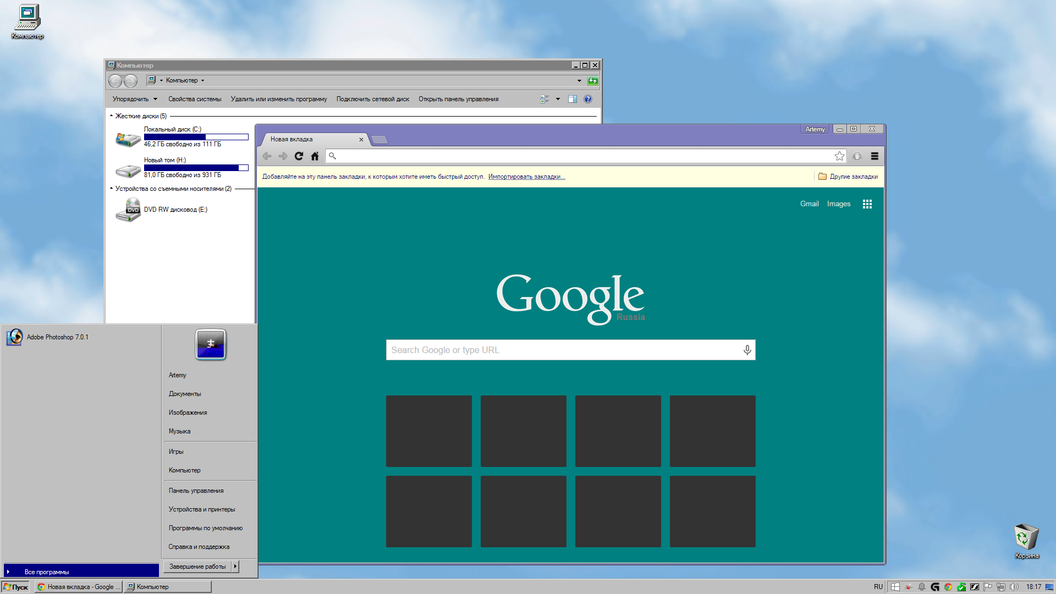This screenshot has width=1056, height=594.
Task: Click the Пуск start button
Action: point(15,587)
